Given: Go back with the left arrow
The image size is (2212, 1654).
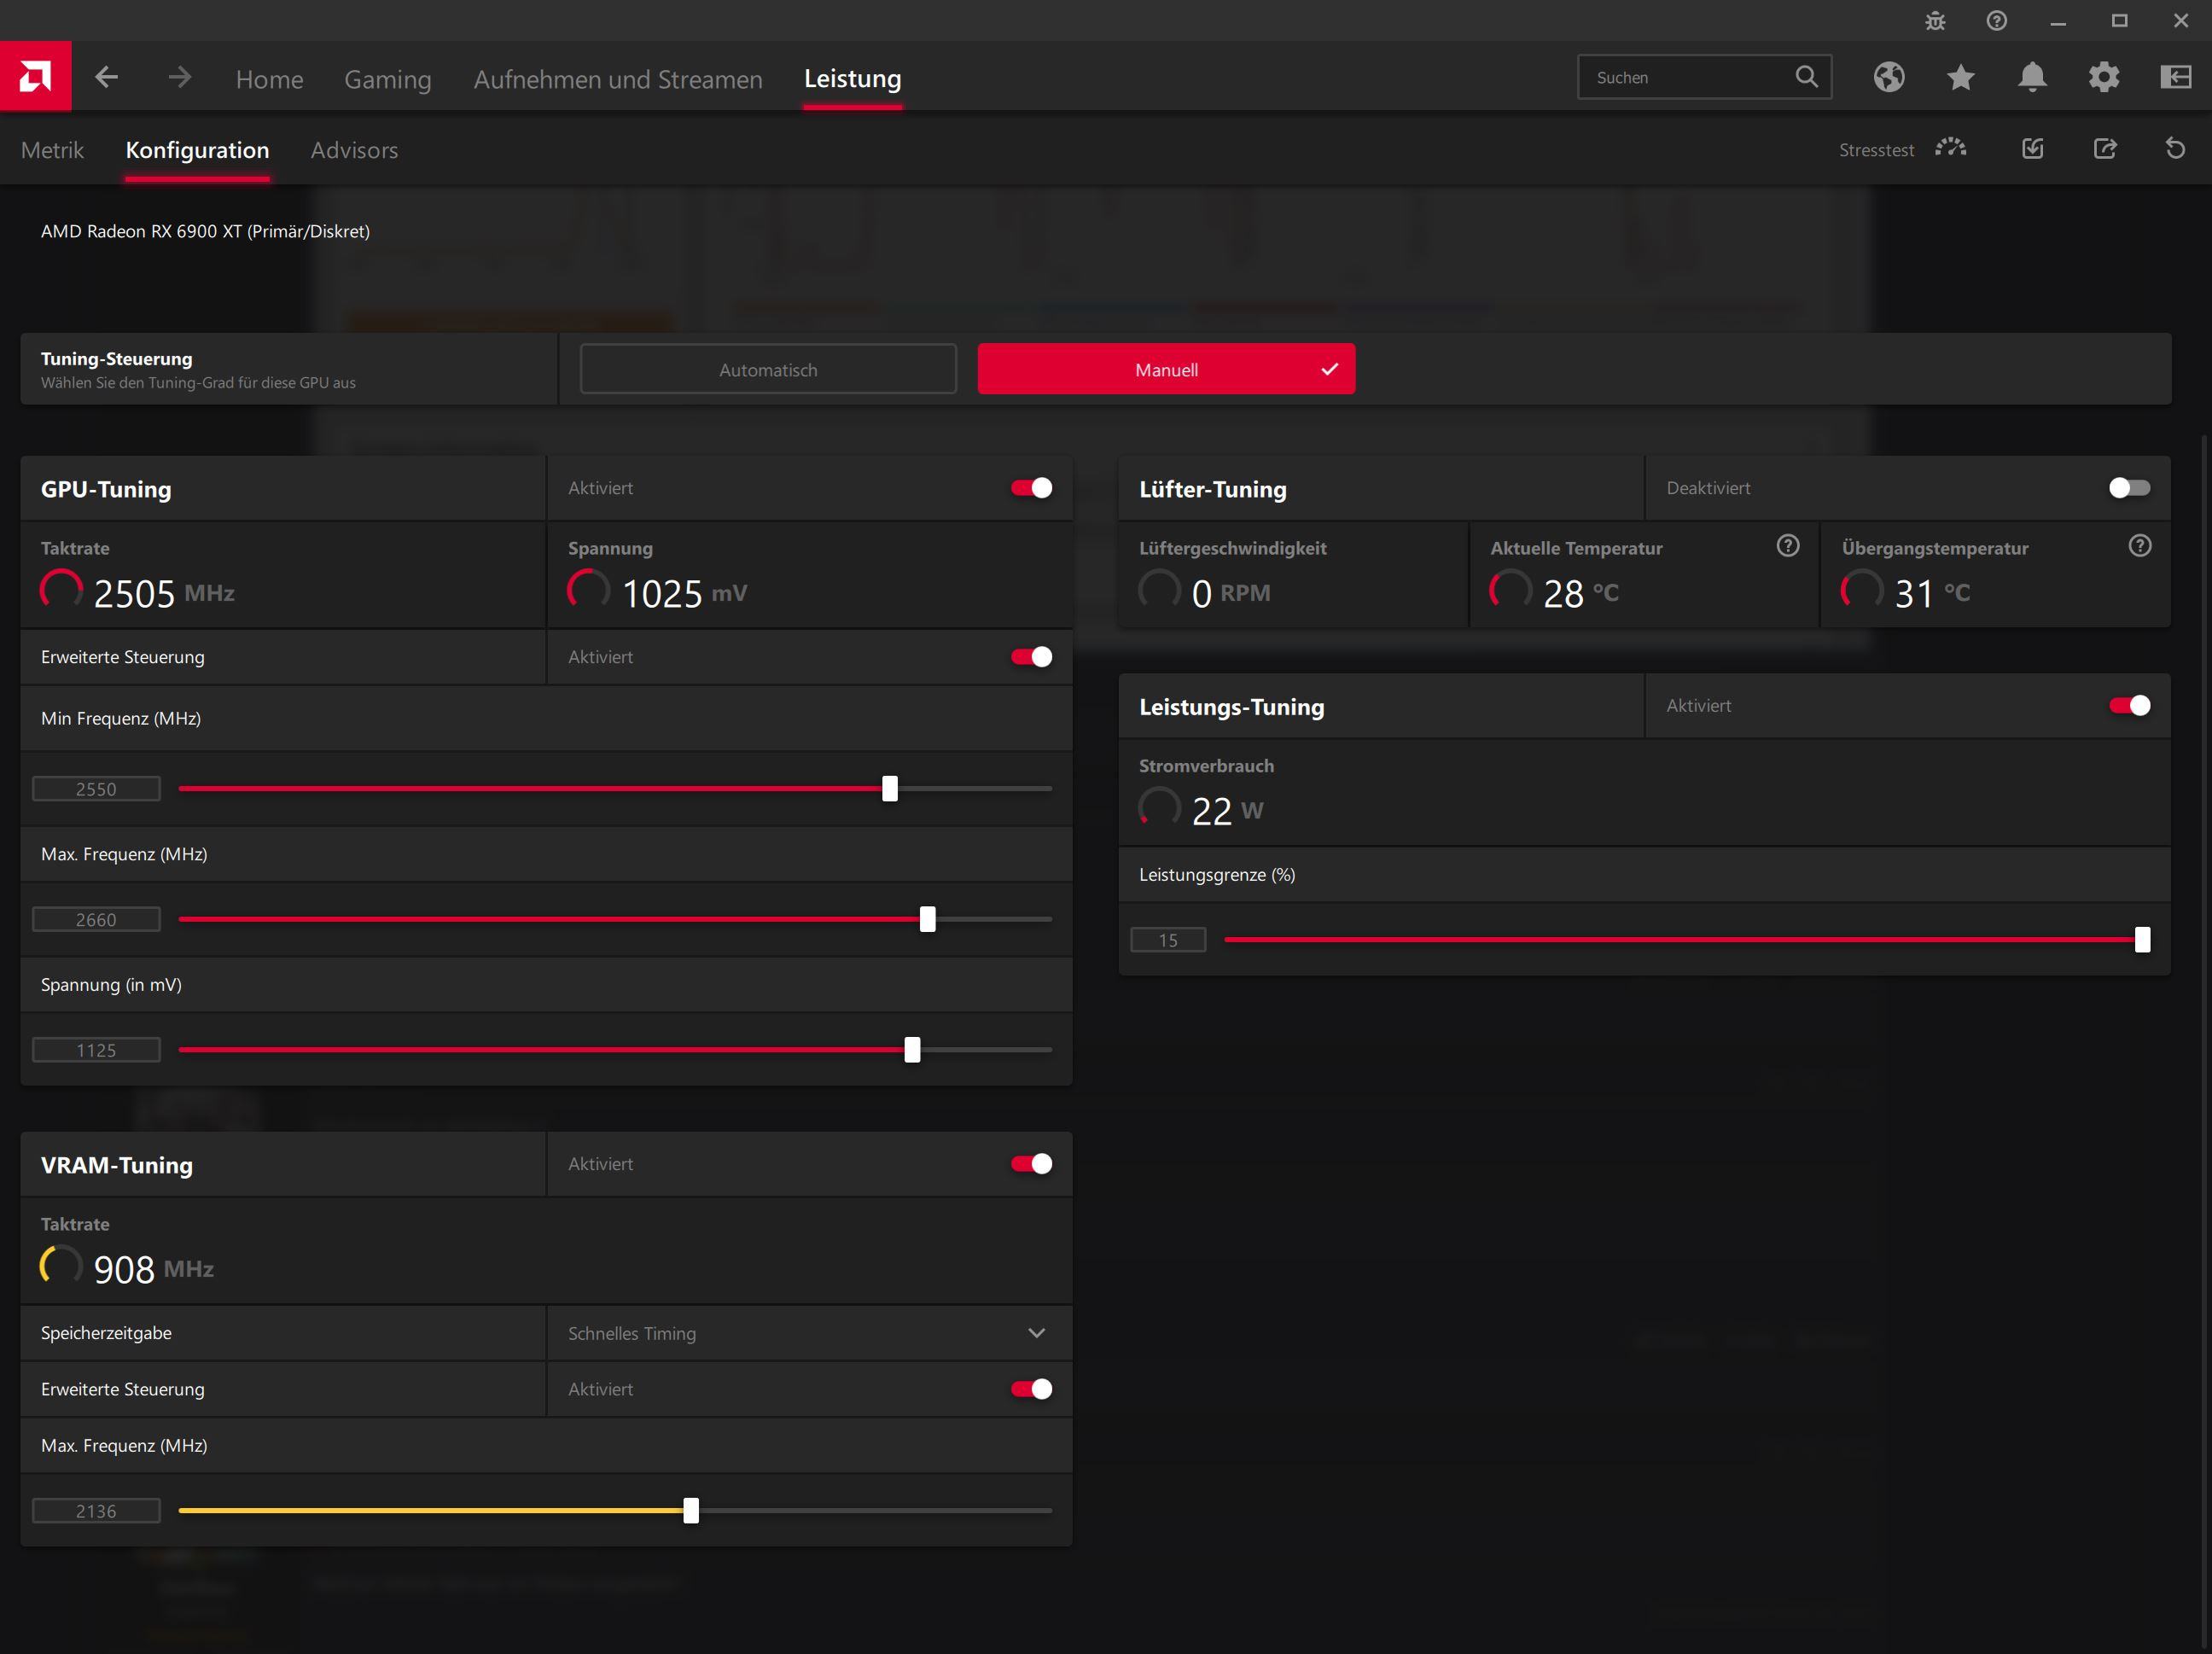Looking at the screenshot, I should coord(107,77).
